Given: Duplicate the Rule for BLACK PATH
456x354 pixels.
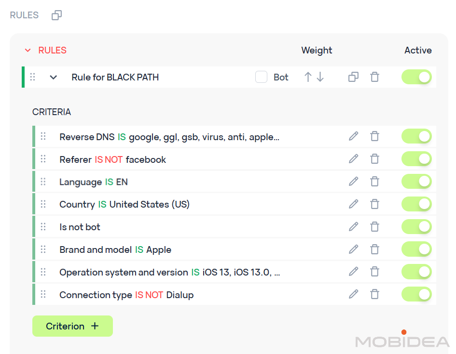Looking at the screenshot, I should (x=353, y=77).
